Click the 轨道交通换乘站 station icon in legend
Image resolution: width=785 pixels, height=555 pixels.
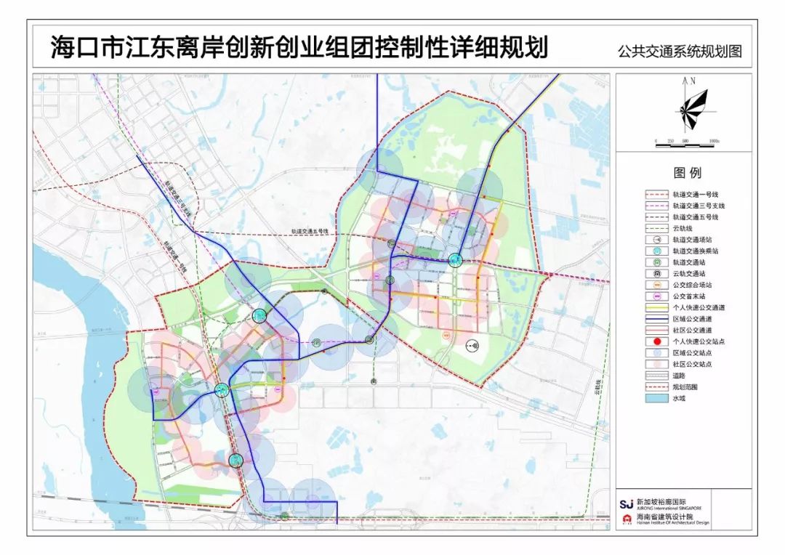pos(656,250)
